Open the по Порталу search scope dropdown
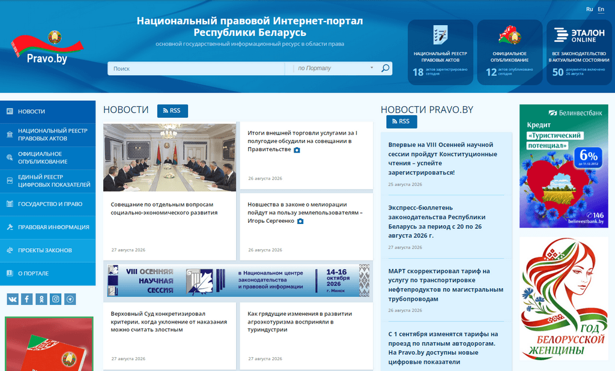Image resolution: width=615 pixels, height=371 pixels. pos(335,68)
